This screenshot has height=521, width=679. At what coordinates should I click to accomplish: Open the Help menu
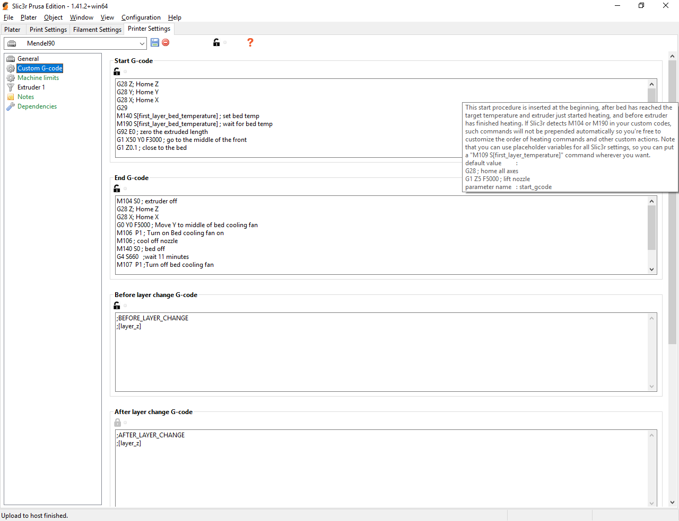[x=175, y=17]
